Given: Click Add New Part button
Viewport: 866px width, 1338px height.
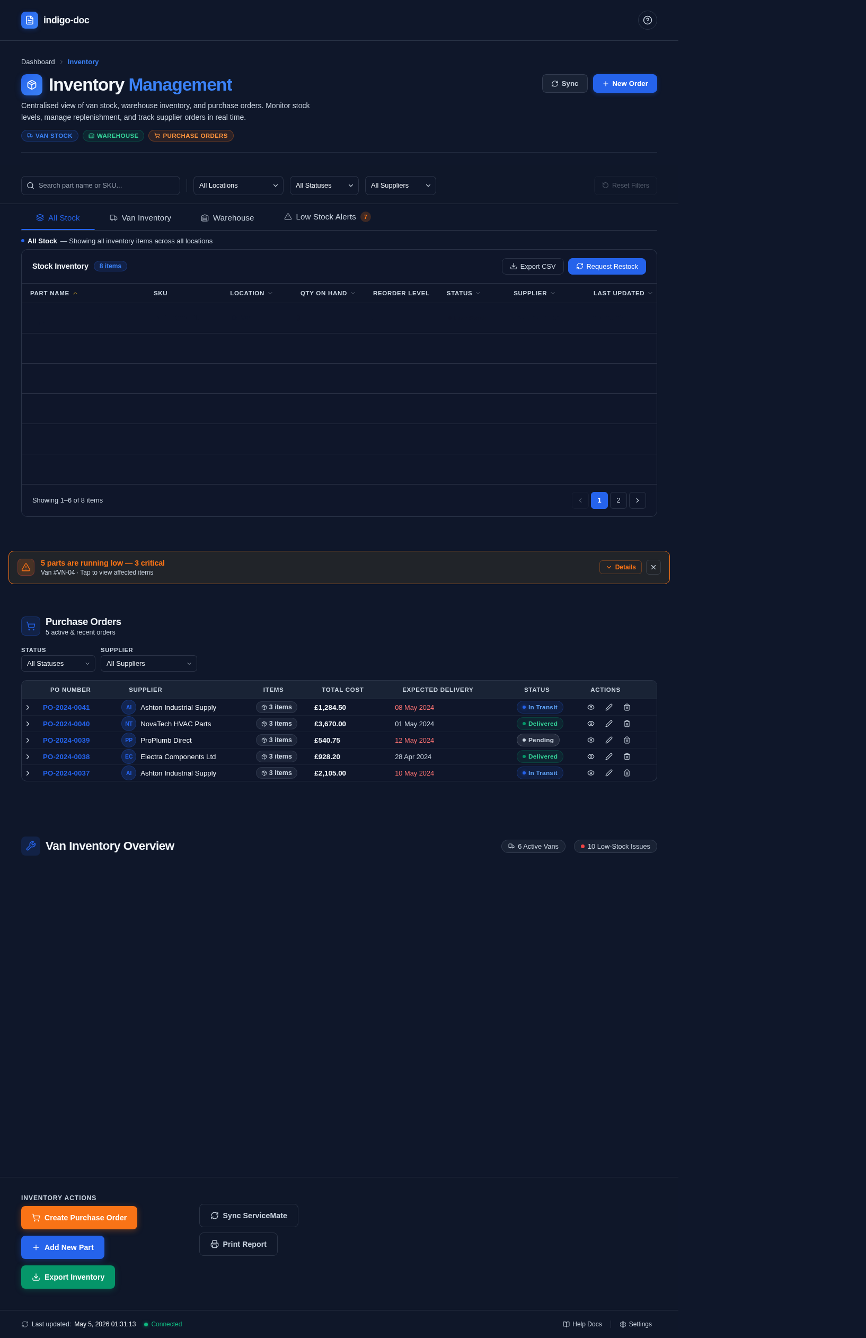Looking at the screenshot, I should coord(63,1247).
